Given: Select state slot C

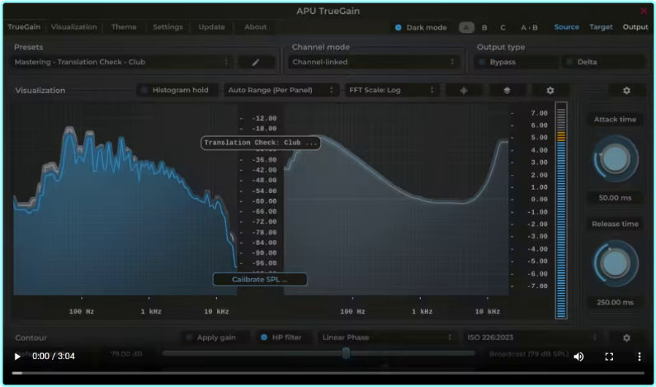Looking at the screenshot, I should [x=503, y=27].
